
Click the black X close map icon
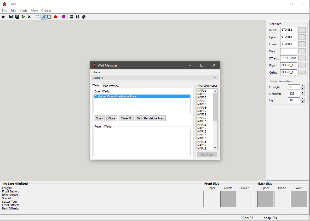tap(29, 17)
